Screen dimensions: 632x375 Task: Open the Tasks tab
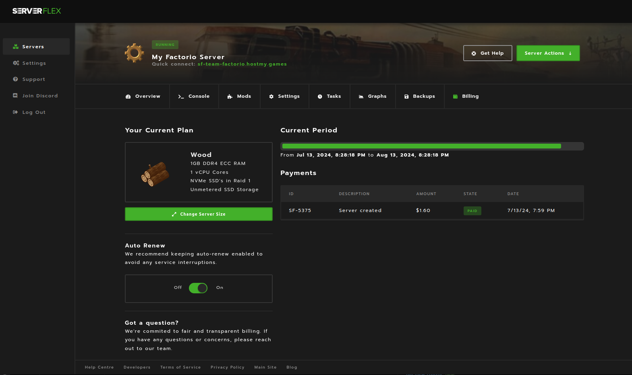329,97
